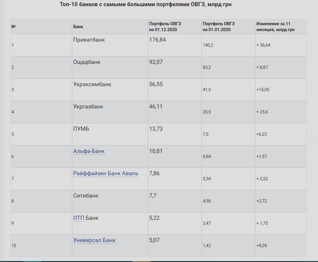Click the value 7,7 for Ситибанк
This screenshot has height=262, width=318.
152,196
